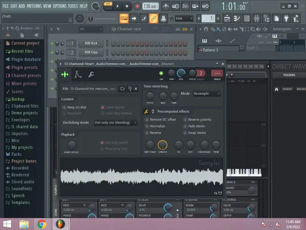The width and height of the screenshot is (306, 230).
Task: Toggle the metronome icon in top toolbar
Action: 166,6
